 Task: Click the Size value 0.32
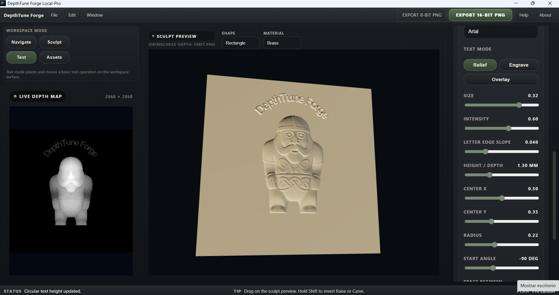(x=533, y=96)
